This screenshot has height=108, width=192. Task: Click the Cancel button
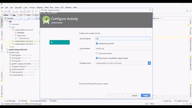click(x=134, y=95)
